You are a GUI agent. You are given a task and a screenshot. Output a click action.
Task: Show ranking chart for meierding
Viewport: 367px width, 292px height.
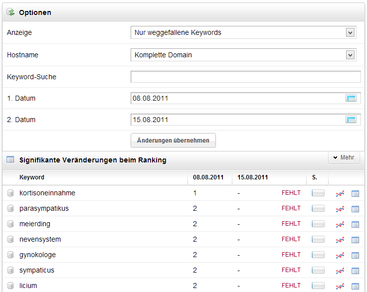pyautogui.click(x=340, y=224)
